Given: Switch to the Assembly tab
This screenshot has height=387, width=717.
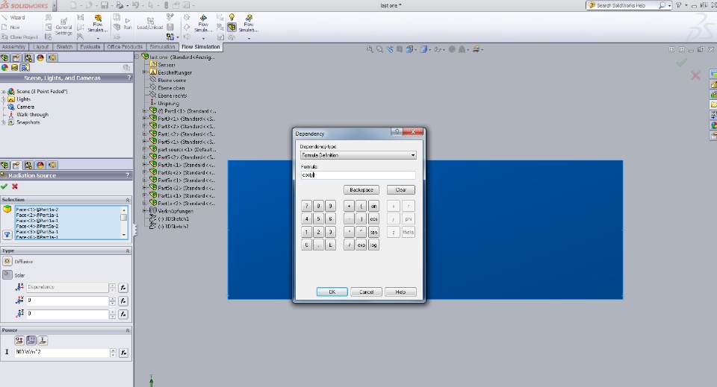Looking at the screenshot, I should [x=13, y=47].
